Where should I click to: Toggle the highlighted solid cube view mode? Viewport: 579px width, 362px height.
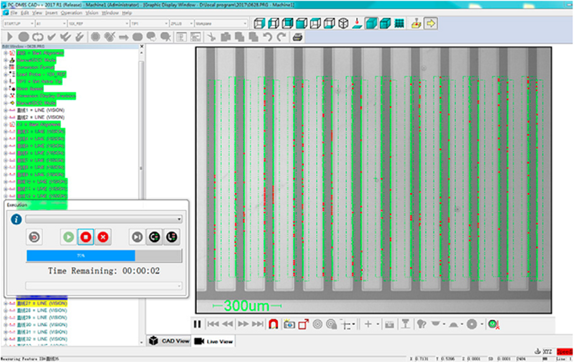tap(371, 23)
